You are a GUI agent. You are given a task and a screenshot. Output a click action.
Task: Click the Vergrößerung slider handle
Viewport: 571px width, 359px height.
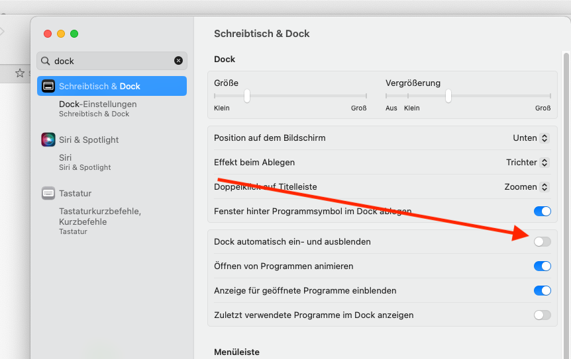click(x=448, y=96)
